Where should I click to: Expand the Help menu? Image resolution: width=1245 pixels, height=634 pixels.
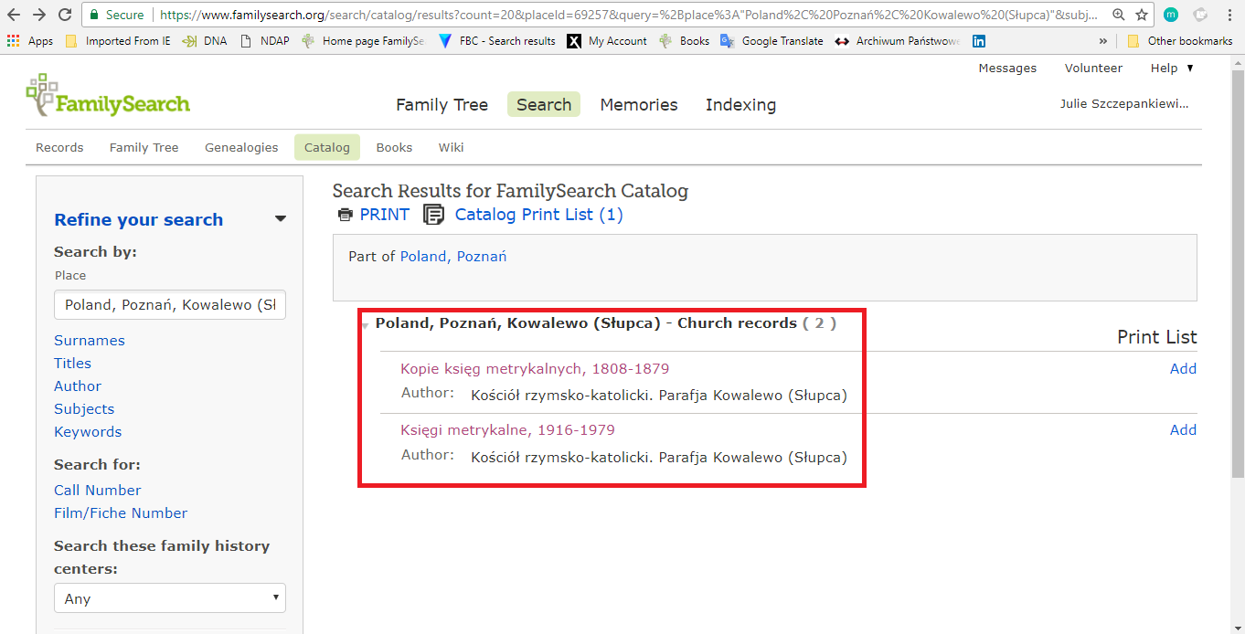(1172, 69)
